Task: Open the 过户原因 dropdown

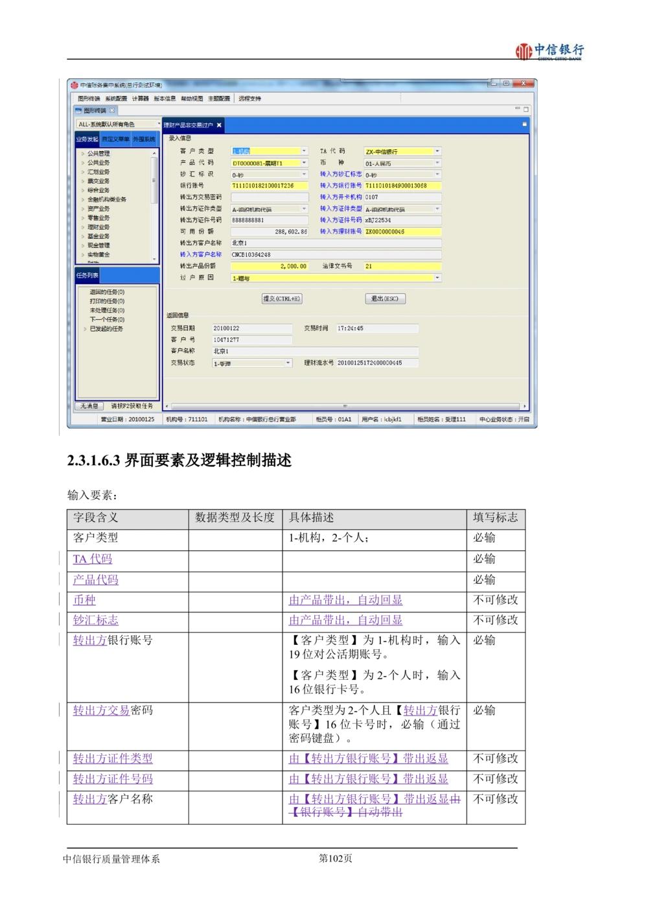Action: 437,278
